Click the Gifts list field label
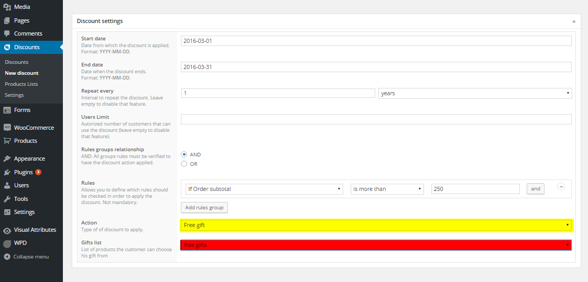The width and height of the screenshot is (588, 282). coord(92,243)
